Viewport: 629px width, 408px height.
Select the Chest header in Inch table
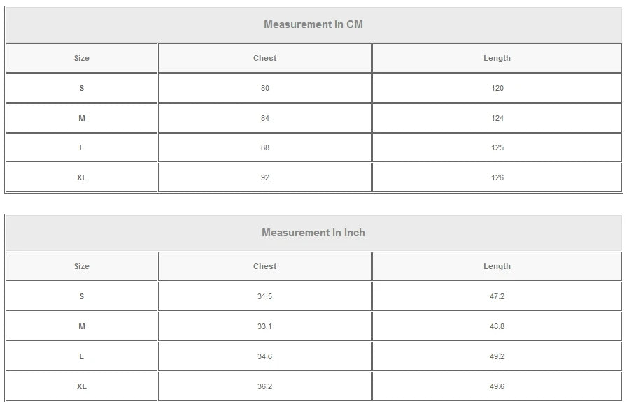pyautogui.click(x=264, y=266)
